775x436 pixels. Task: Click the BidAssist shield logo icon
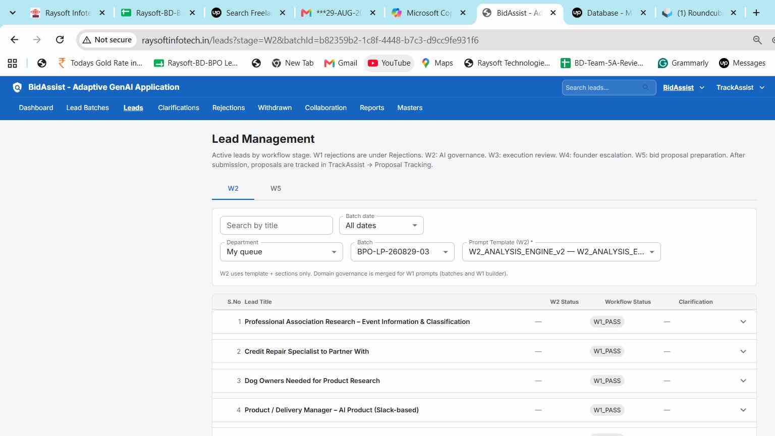coord(17,87)
